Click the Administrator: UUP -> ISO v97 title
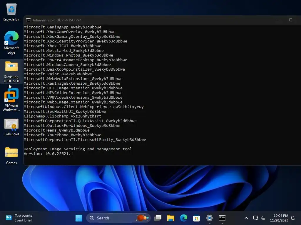301x225 pixels. (x=57, y=20)
